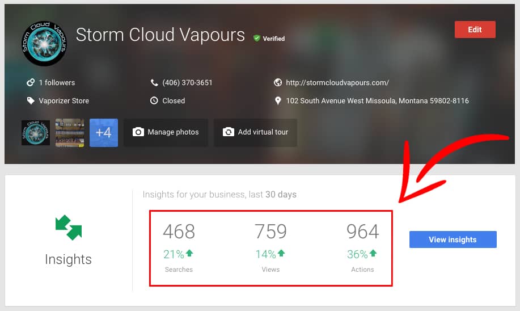Click the Vaporizer Store tag icon
The width and height of the screenshot is (520, 311).
[31, 100]
